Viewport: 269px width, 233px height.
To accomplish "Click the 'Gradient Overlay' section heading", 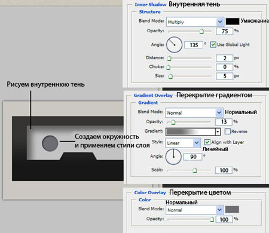I will (x=153, y=96).
